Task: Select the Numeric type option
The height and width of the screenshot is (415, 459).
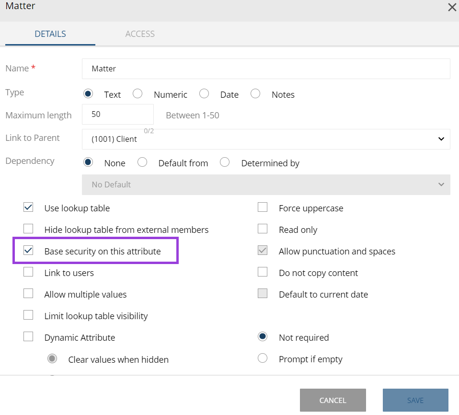Action: click(x=138, y=93)
